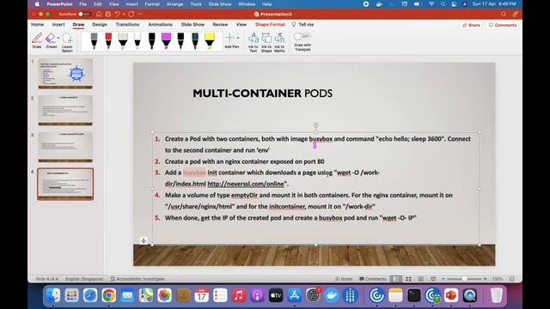
Task: Start Slide Show from status bar icon
Action: point(433,279)
